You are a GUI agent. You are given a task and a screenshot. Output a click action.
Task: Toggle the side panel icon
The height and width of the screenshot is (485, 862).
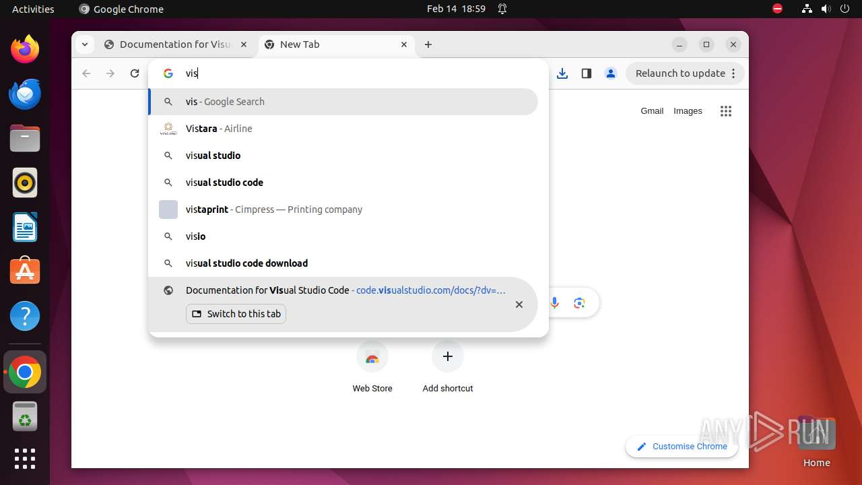tap(587, 73)
